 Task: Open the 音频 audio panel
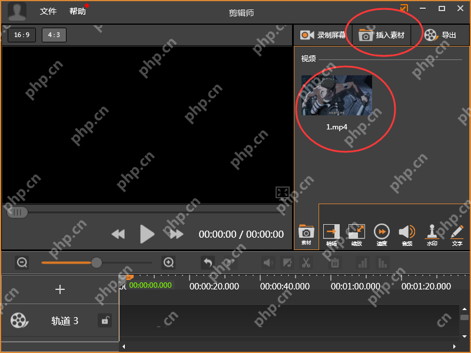tap(407, 235)
